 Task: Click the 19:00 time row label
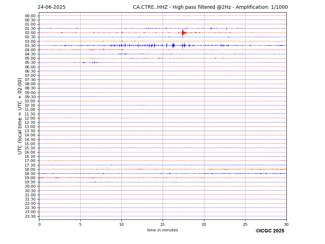(30, 178)
